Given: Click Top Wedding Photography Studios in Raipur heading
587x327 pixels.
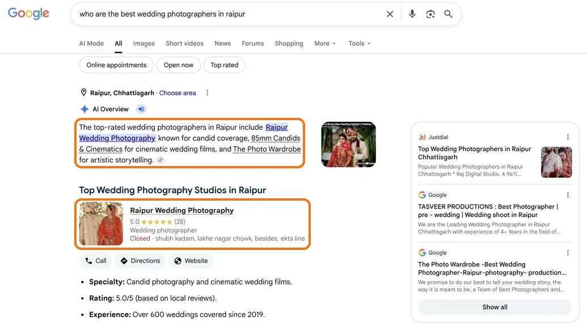Looking at the screenshot, I should (172, 190).
